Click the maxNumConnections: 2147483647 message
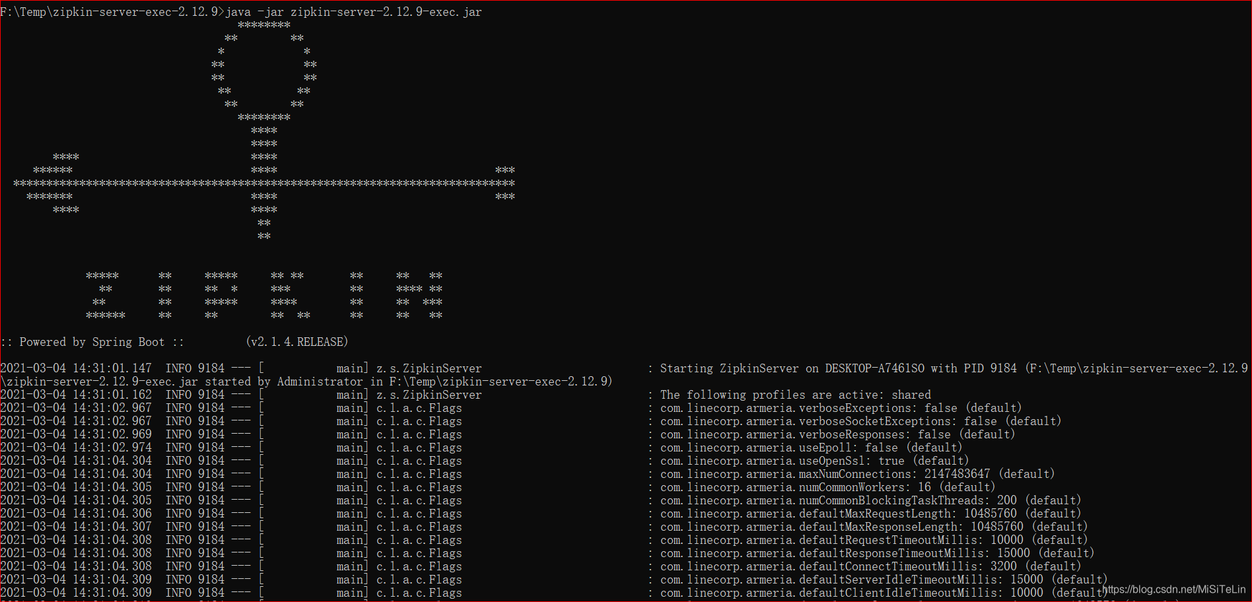Viewport: 1252px width, 602px height. pos(857,474)
